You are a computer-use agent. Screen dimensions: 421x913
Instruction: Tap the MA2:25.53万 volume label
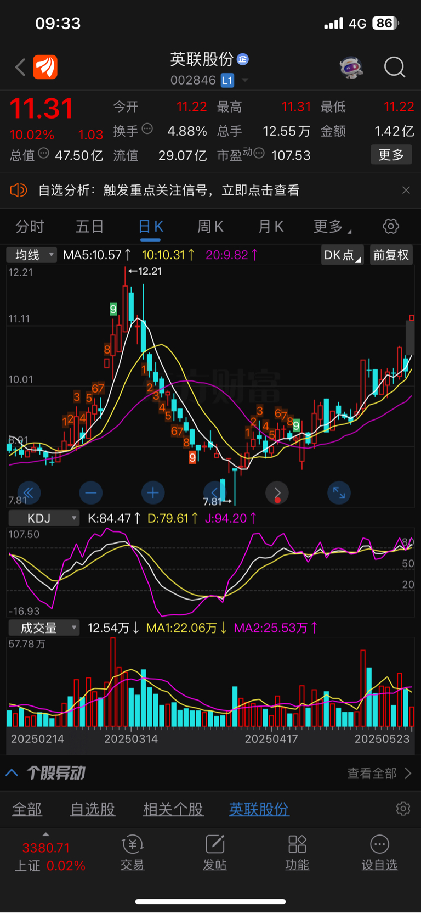(276, 628)
